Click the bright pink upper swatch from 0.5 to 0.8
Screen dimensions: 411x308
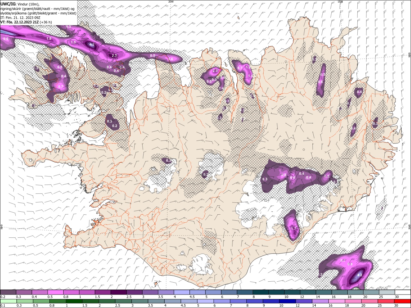pyautogui.click(x=55, y=292)
